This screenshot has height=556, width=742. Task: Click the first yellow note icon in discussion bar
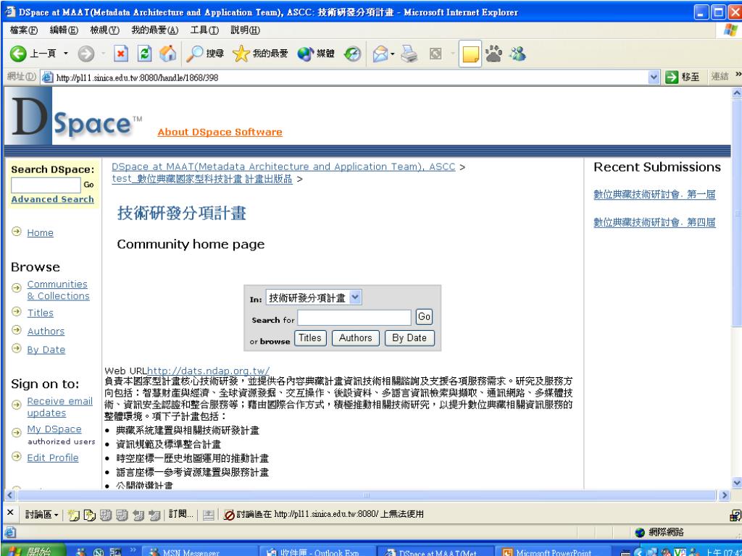click(x=73, y=515)
